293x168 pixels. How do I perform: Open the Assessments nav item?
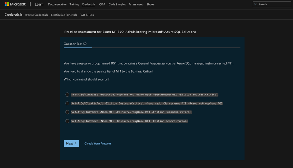(x=136, y=5)
